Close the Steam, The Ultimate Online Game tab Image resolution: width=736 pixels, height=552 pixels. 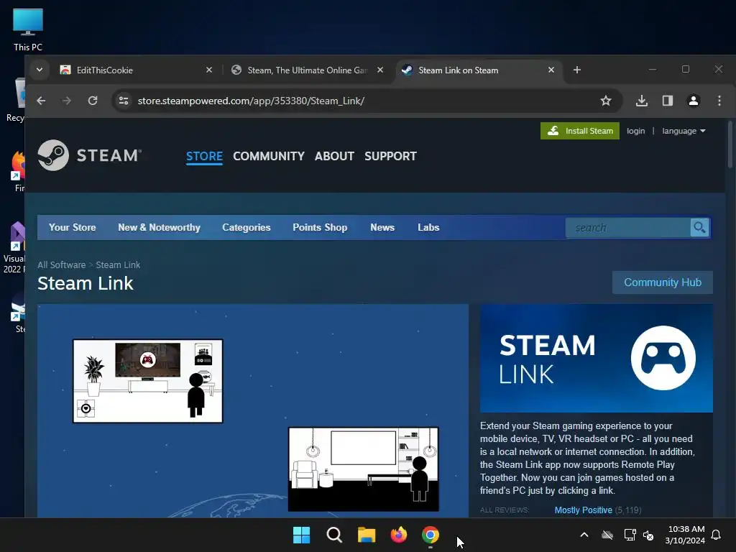tap(380, 70)
